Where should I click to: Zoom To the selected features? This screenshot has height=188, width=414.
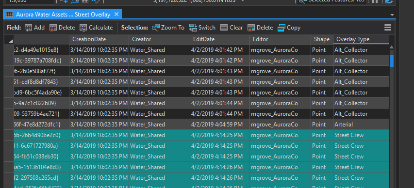click(168, 28)
